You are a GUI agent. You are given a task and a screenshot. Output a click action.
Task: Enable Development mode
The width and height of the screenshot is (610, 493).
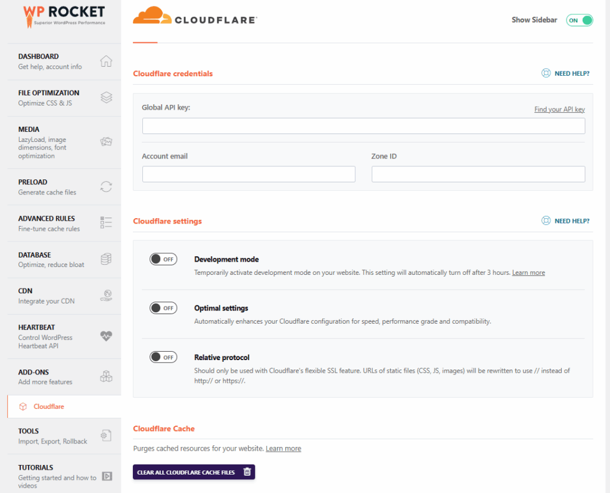163,259
